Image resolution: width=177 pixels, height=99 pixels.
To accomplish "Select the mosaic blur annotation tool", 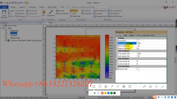I will [x=124, y=86].
